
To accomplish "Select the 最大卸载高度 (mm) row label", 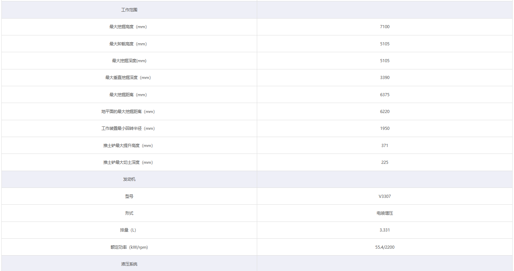I will [128, 44].
